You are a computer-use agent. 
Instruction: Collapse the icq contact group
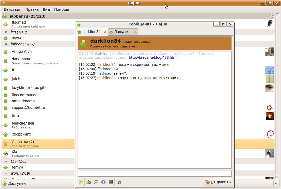coord(6,32)
